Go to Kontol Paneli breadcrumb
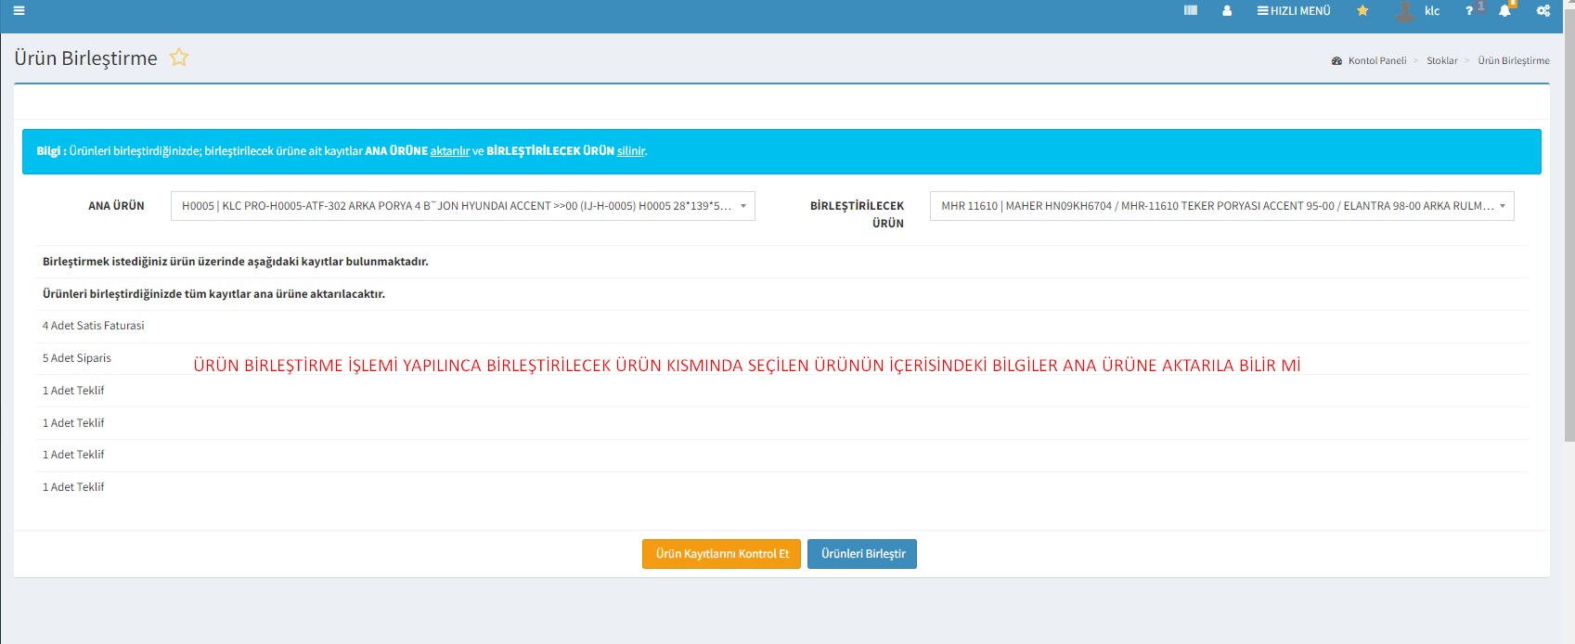The width and height of the screenshot is (1575, 644). coord(1376,61)
